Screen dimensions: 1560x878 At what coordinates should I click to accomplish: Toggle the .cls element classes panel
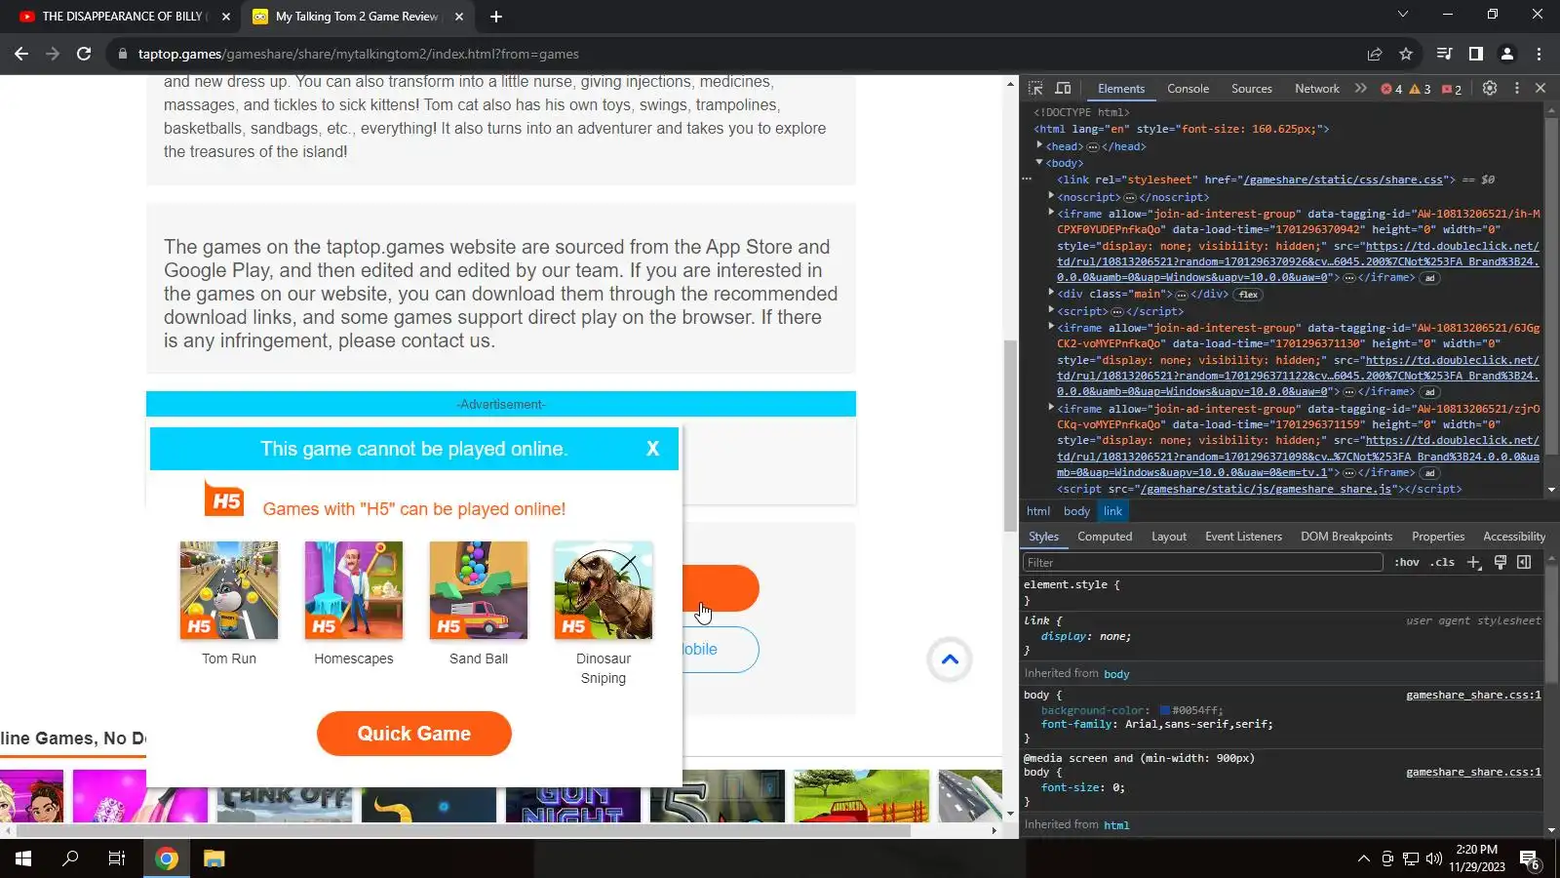tap(1442, 562)
